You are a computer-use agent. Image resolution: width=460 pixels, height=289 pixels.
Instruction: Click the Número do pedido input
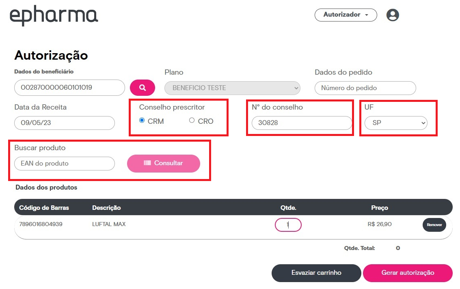pyautogui.click(x=365, y=88)
